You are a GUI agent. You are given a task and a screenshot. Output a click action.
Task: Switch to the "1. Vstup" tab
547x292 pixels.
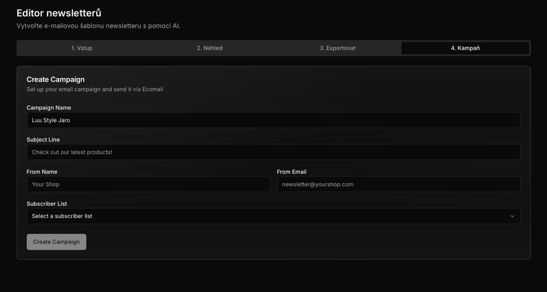[x=82, y=48]
